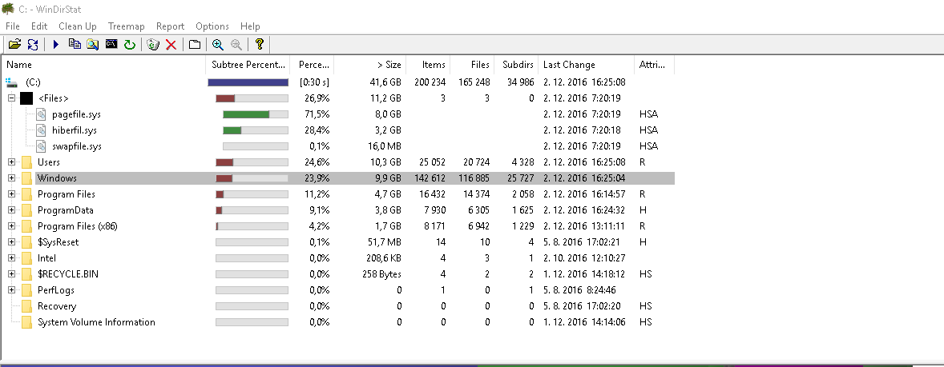Sort by the Items column header
The height and width of the screenshot is (367, 944).
tap(428, 65)
